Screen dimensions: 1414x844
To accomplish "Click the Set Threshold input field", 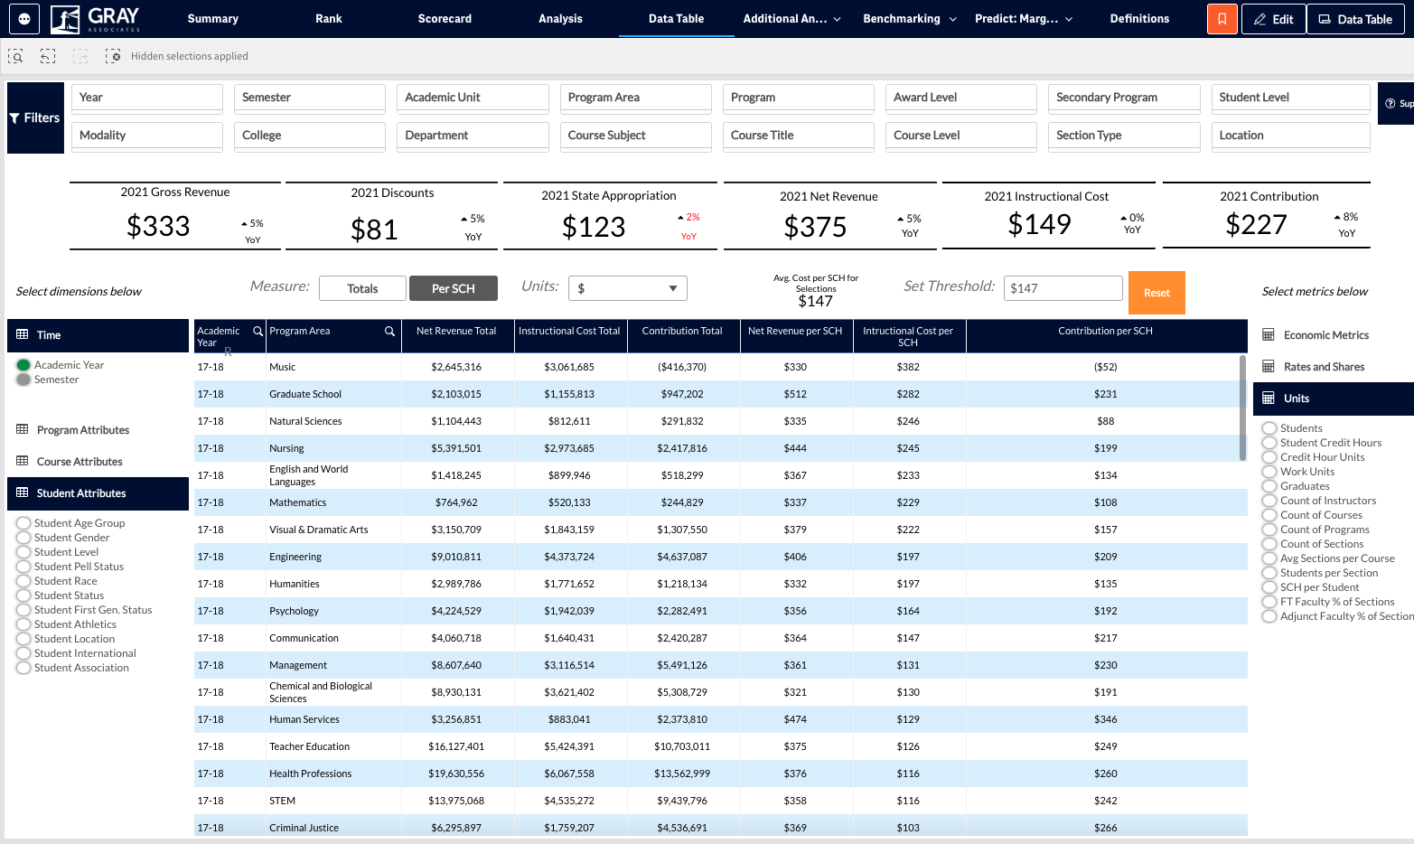I will coord(1063,288).
